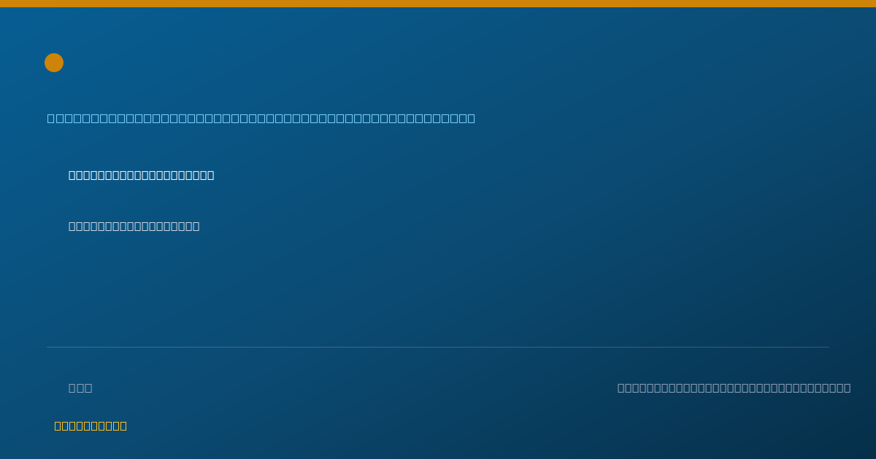The image size is (876, 459).
Task: Open the yellow highlighted footer label
Action: click(x=91, y=425)
